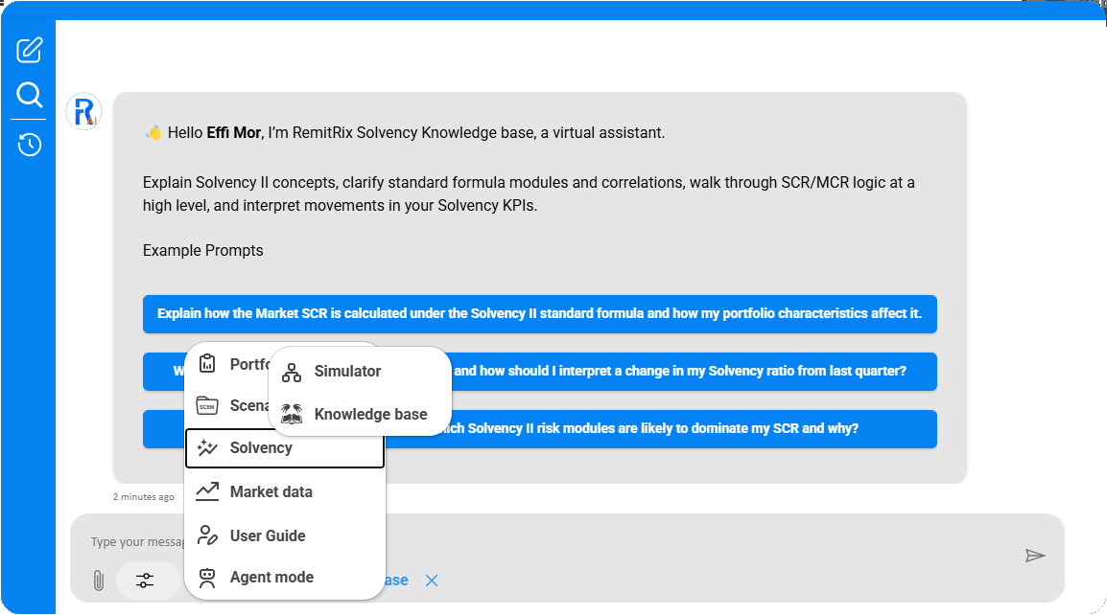1107x615 pixels.
Task: Open chat history clock icon
Action: point(30,145)
